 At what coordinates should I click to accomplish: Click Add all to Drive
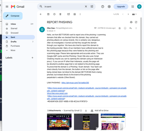pyautogui.click(x=99, y=111)
